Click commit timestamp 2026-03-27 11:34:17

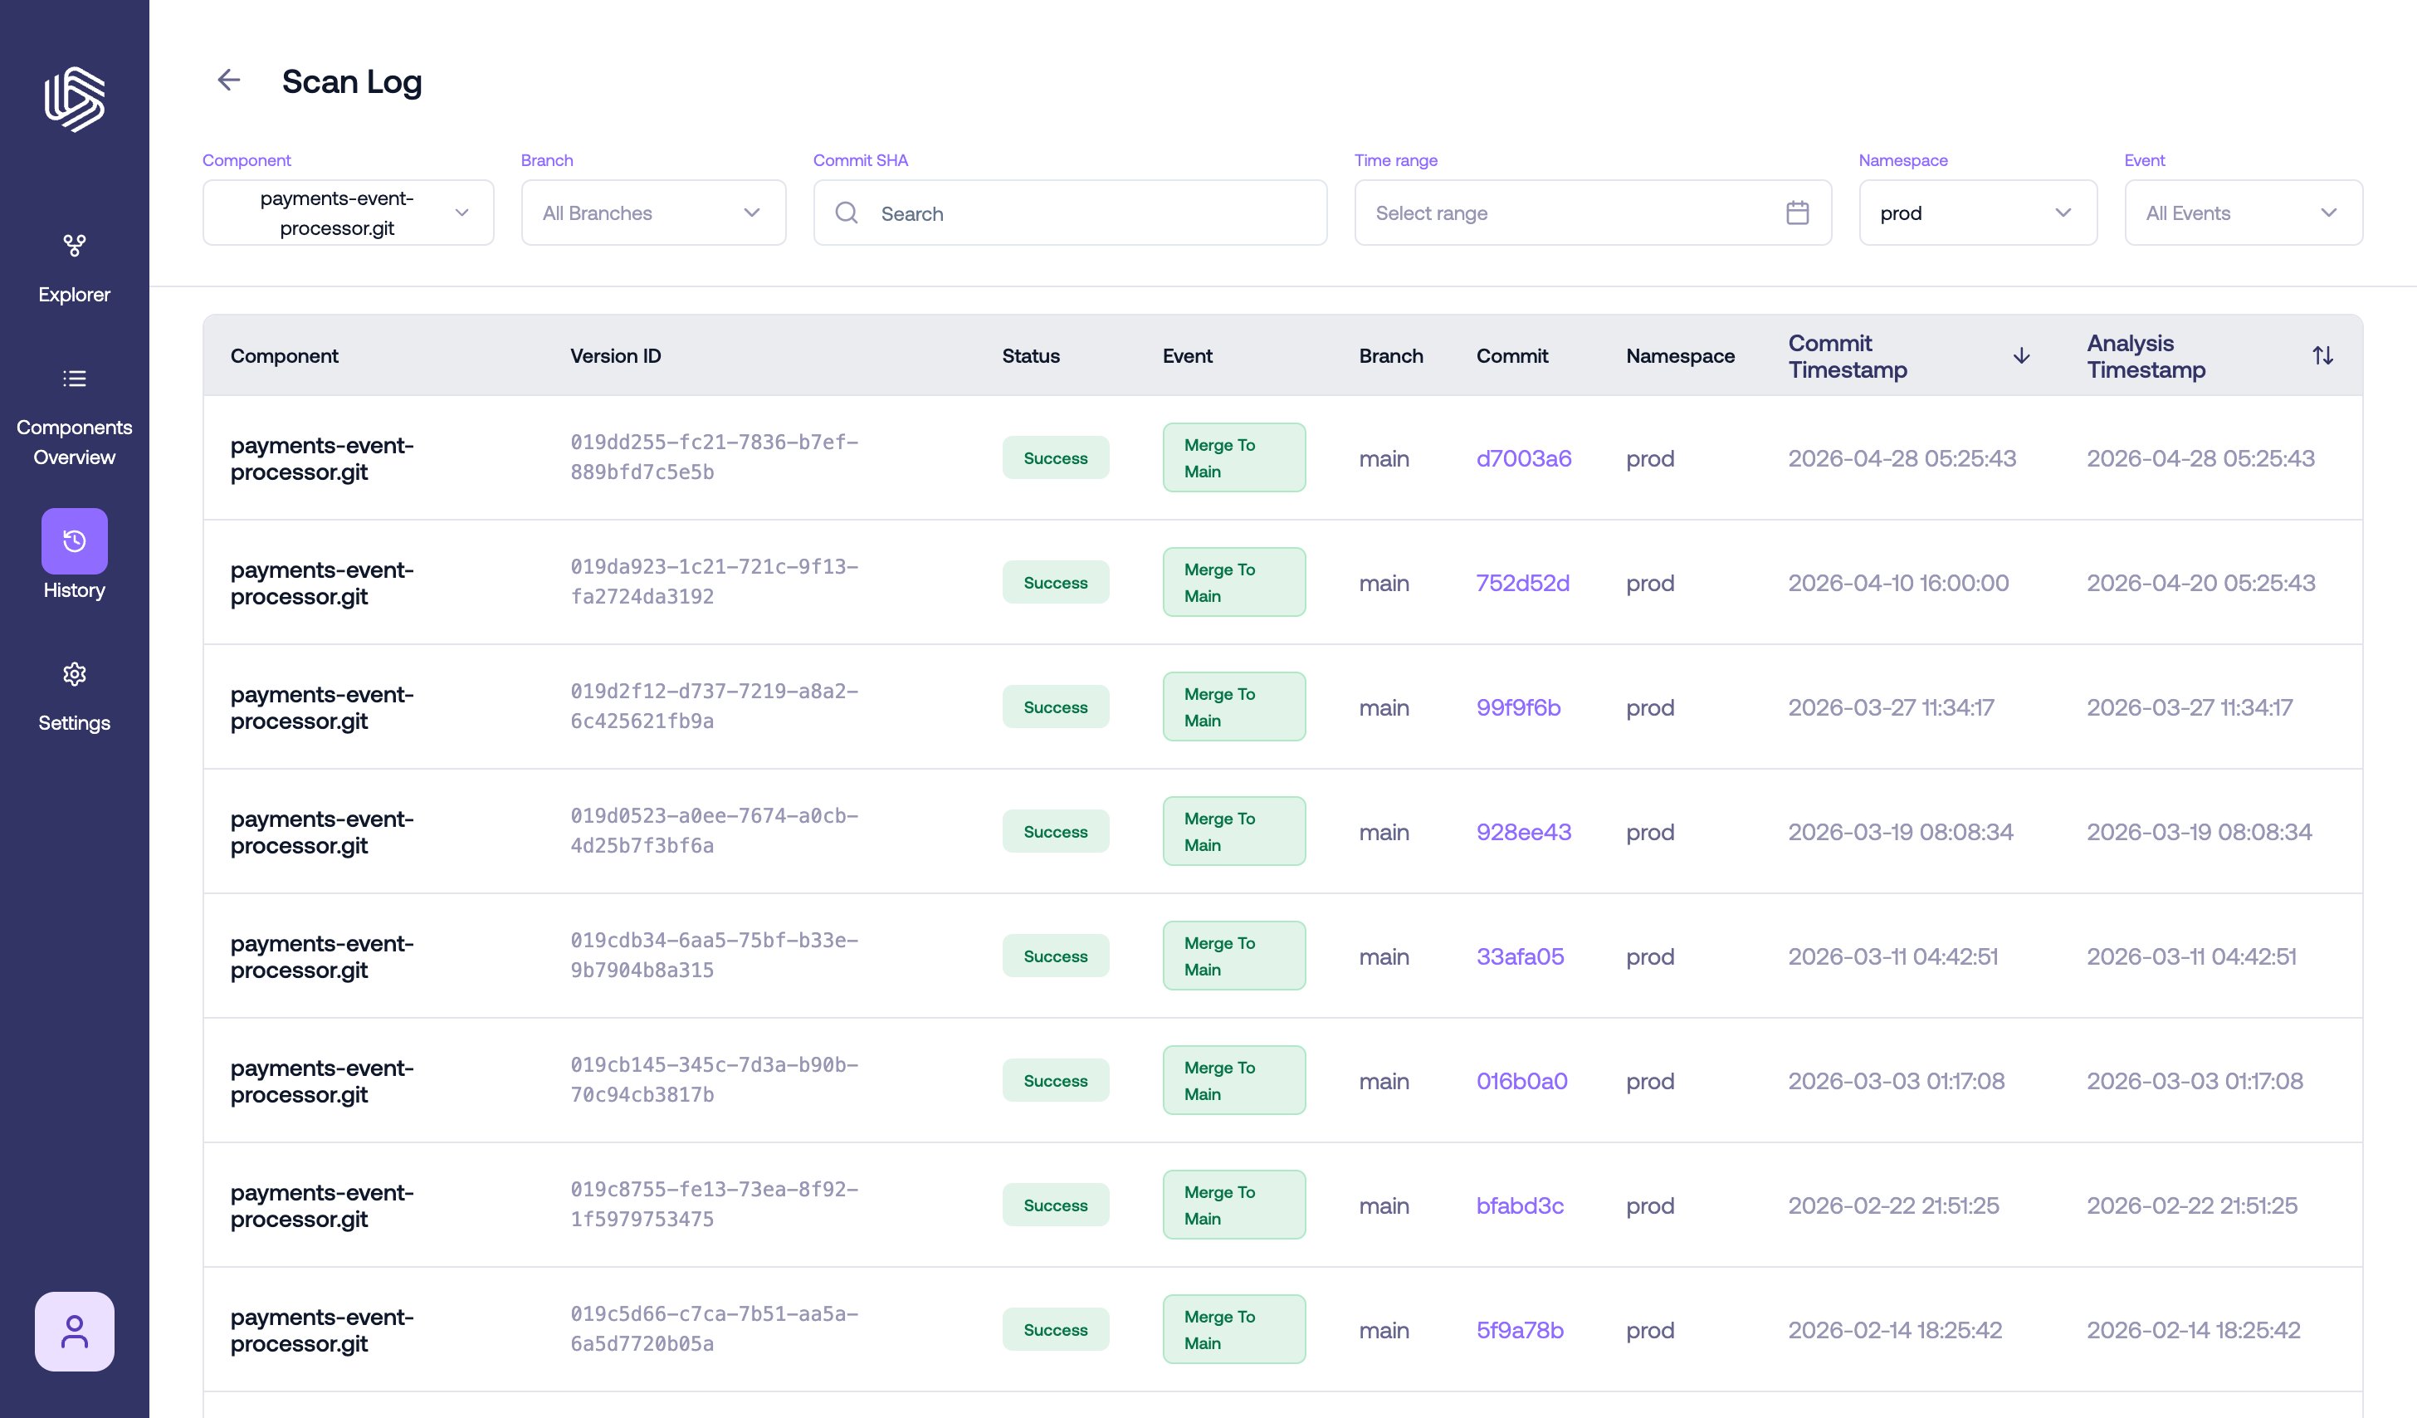tap(1891, 708)
